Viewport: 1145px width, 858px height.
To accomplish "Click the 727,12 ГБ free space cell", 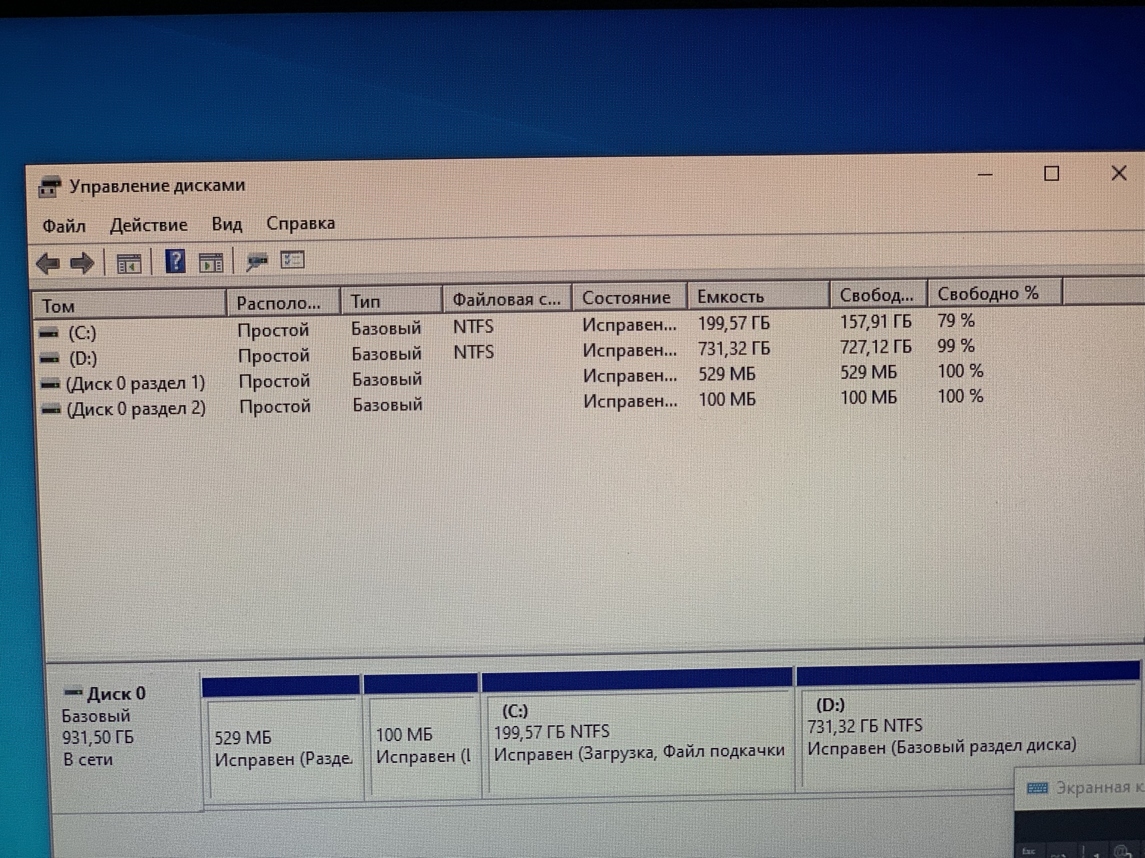I will pos(876,347).
